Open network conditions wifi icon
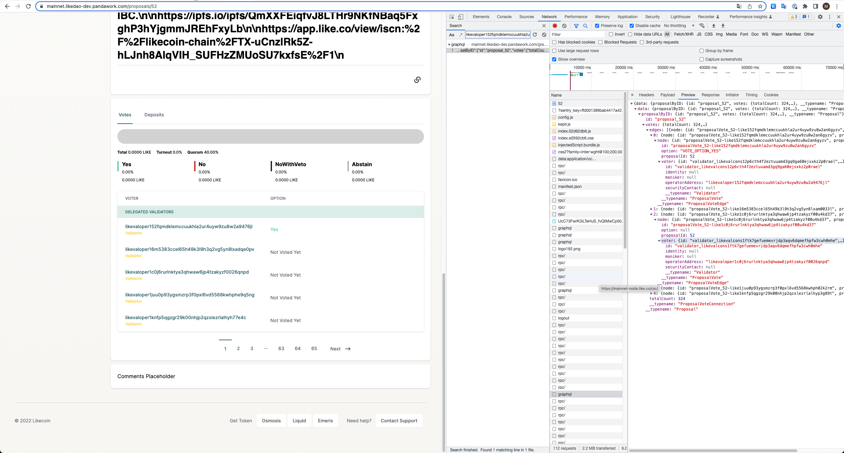The height and width of the screenshot is (453, 844). [702, 26]
